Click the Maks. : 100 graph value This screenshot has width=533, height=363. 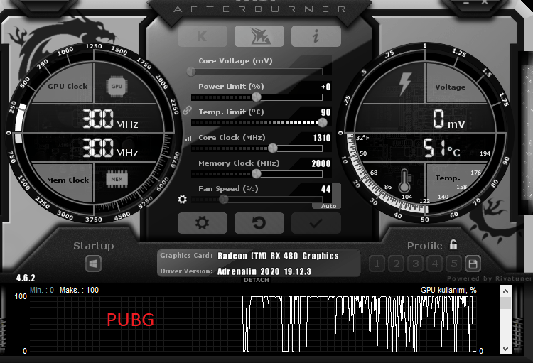click(x=79, y=290)
